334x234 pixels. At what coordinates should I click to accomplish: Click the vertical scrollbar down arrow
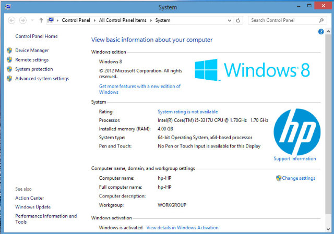(x=328, y=230)
